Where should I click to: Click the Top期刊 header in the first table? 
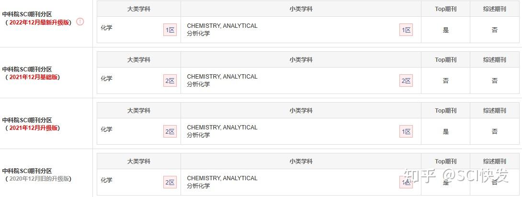coord(445,9)
